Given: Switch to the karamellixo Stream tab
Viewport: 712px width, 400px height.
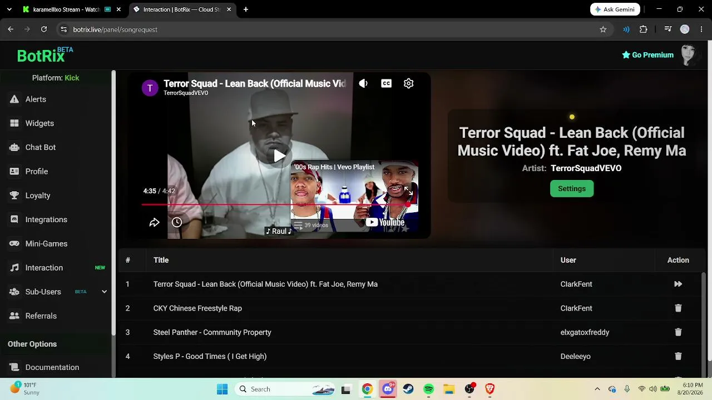Looking at the screenshot, I should (x=66, y=9).
